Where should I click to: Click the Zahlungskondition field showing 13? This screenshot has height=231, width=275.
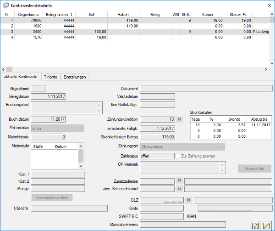click(x=158, y=119)
